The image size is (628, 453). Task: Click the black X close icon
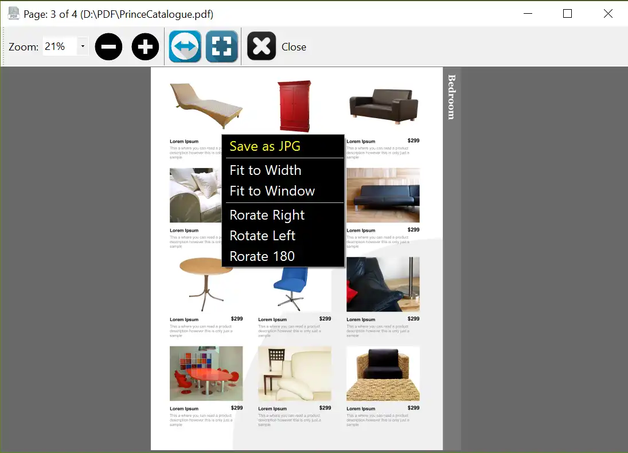click(262, 46)
